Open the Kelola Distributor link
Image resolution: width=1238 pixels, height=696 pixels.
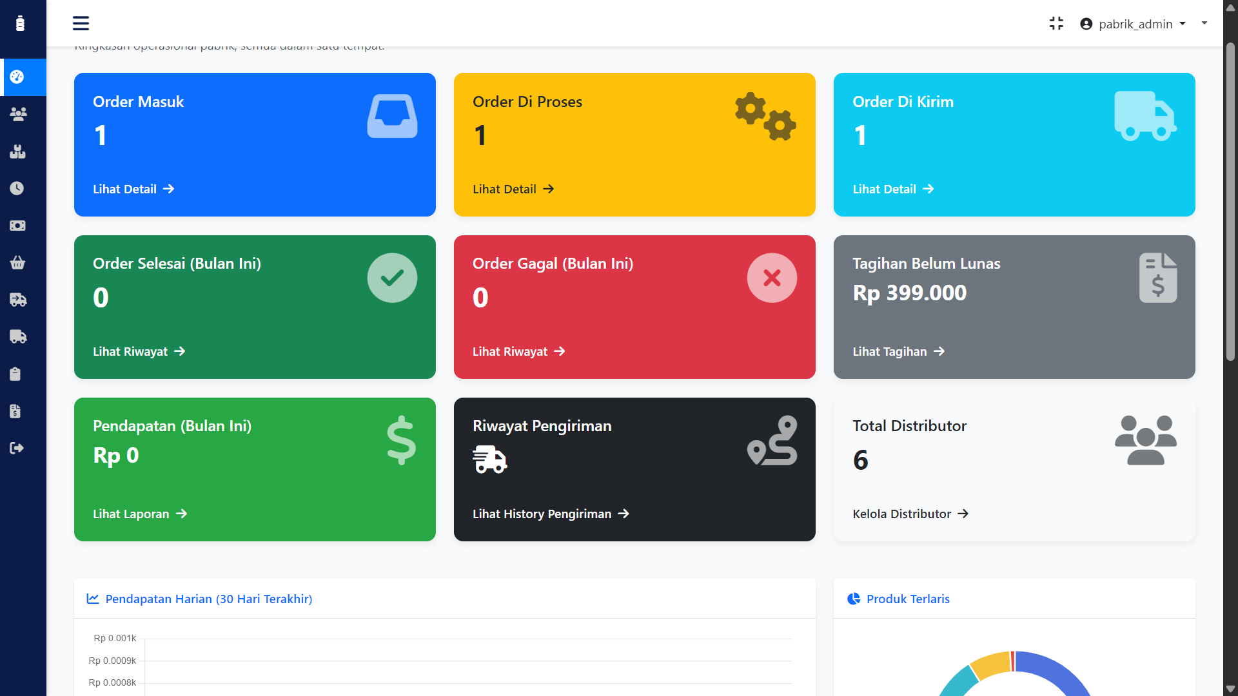click(x=910, y=514)
